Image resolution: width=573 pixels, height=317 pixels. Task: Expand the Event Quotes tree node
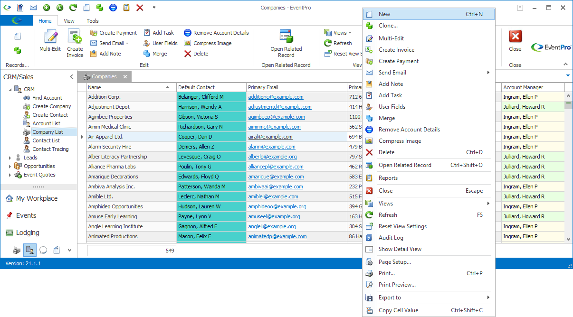tap(10, 175)
